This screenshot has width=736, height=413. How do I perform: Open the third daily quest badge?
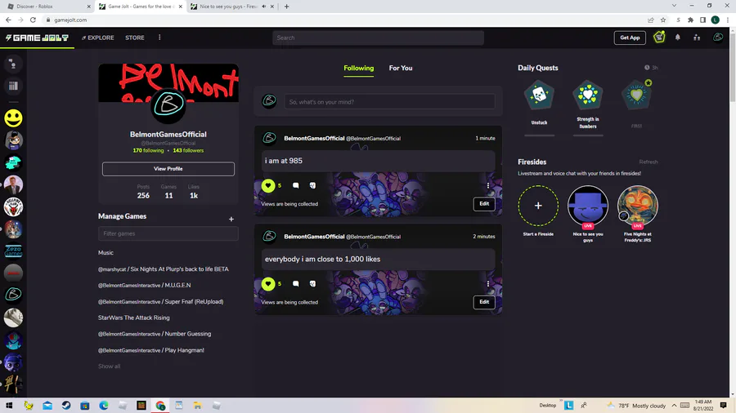tap(636, 95)
